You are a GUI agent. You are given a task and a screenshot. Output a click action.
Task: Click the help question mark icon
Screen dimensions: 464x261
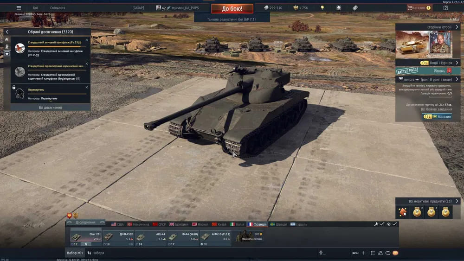445,8
